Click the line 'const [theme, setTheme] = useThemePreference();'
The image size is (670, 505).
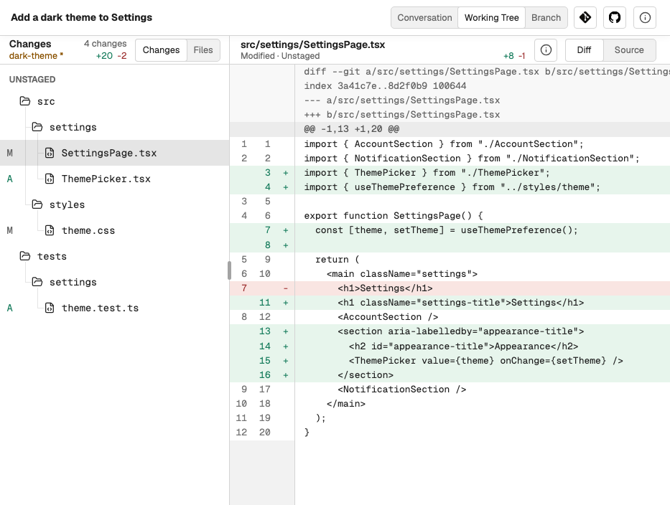click(450, 230)
